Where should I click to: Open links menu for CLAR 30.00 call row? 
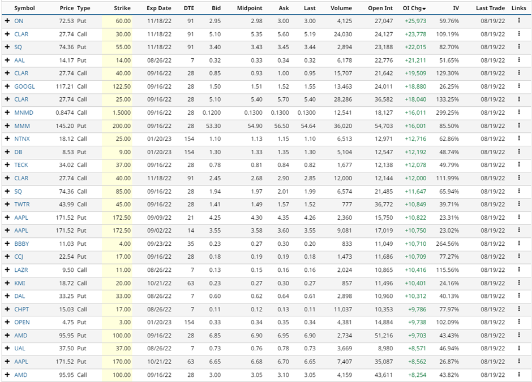tap(519, 34)
